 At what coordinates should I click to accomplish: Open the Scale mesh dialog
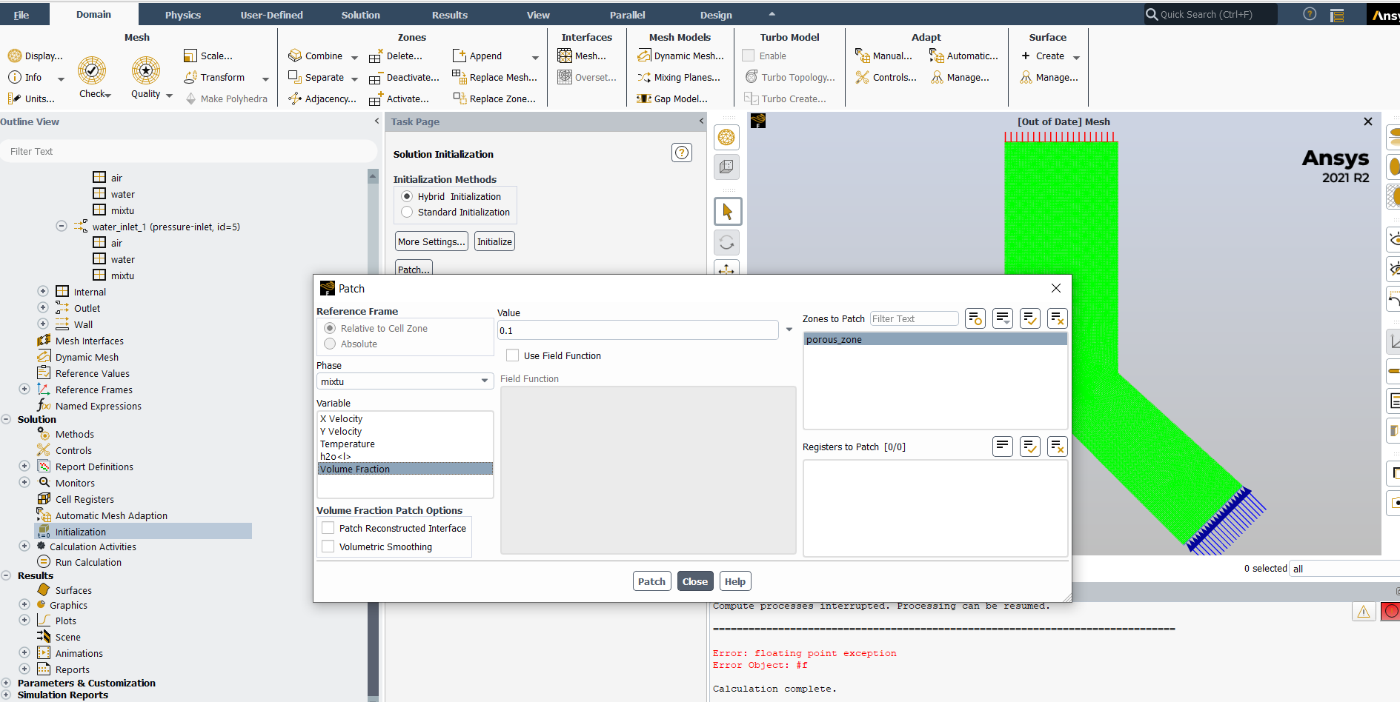(208, 56)
